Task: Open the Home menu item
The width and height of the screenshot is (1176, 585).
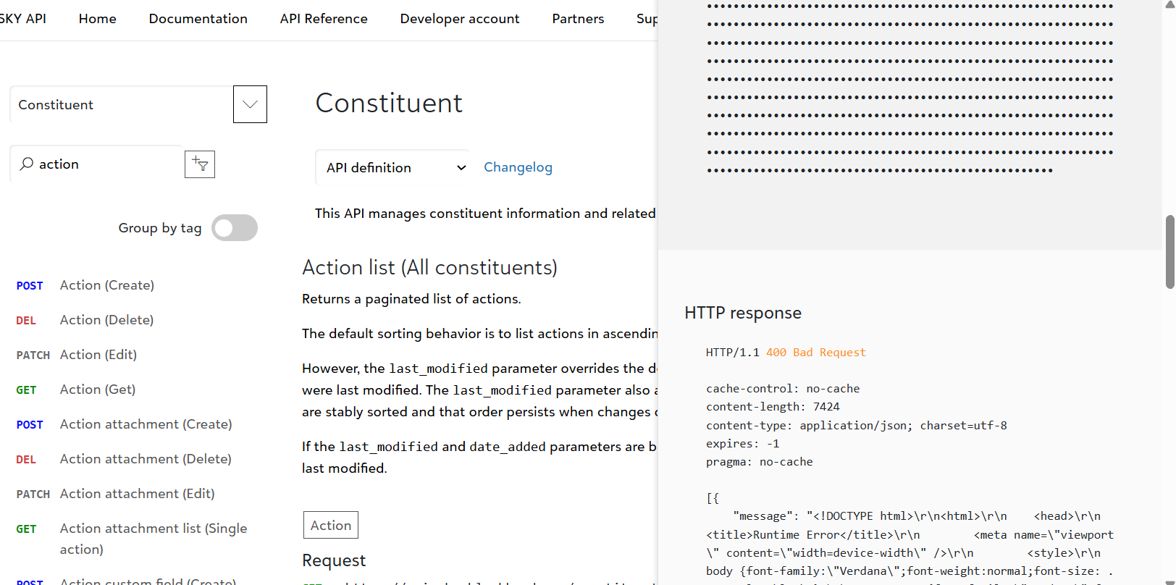Action: (x=98, y=19)
